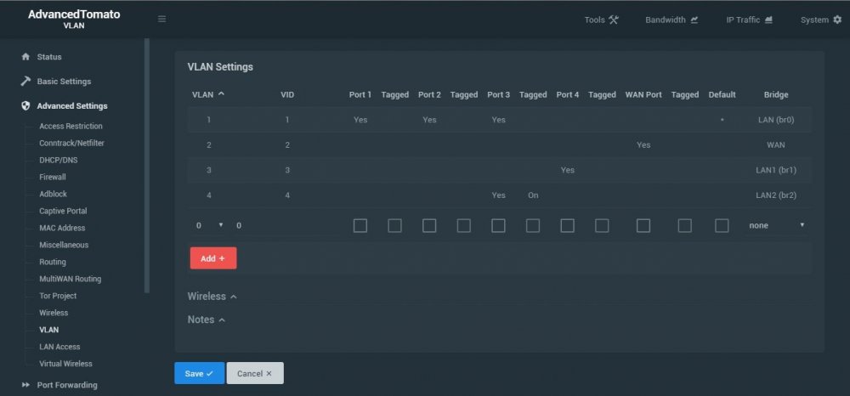Open Routing page
This screenshot has height=396, width=850.
53,262
